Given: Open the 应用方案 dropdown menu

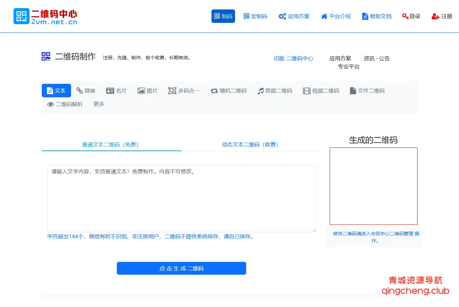Looking at the screenshot, I should point(294,16).
